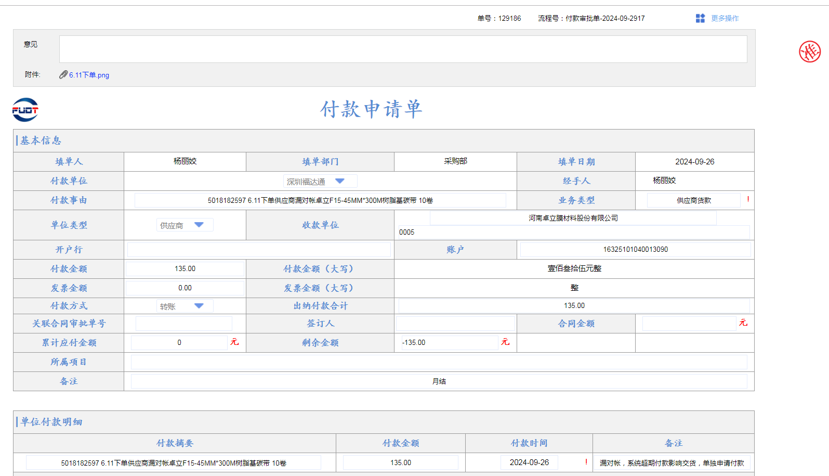Click the FUDT company logo
Viewport: 829px width, 476px height.
pyautogui.click(x=25, y=110)
